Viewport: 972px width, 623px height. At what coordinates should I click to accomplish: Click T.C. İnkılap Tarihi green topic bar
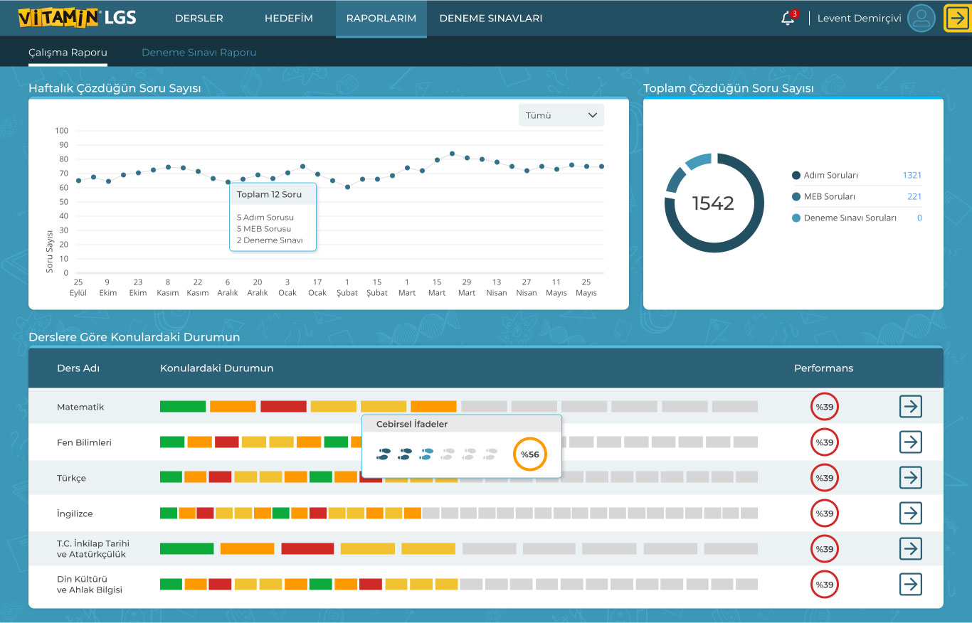(186, 549)
